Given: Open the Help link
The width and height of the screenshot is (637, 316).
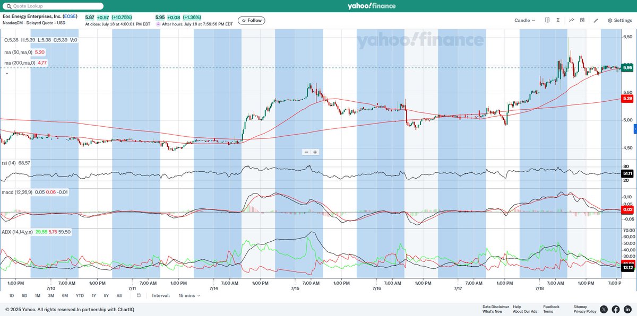Looking at the screenshot, I should point(517,306).
